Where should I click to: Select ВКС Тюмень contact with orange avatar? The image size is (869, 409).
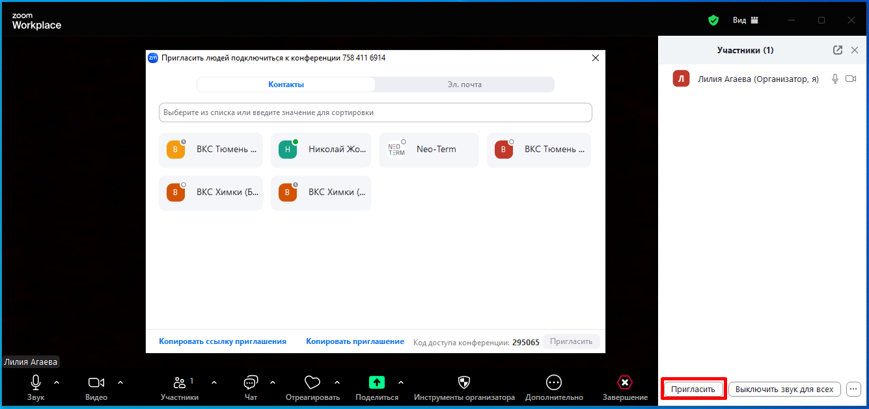point(211,150)
